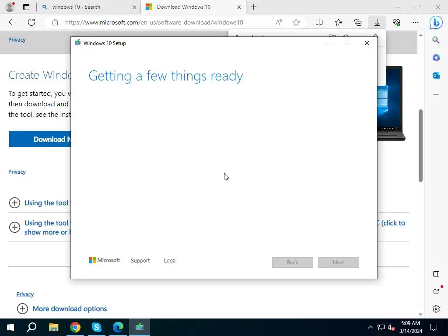Viewport: 448px width, 336px height.
Task: Add this page to favorites star icon
Action: coord(296,22)
